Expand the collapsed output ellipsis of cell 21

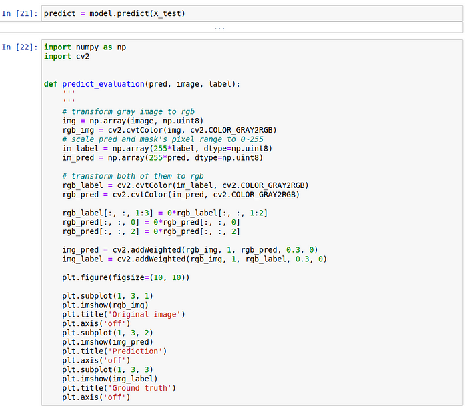219,28
